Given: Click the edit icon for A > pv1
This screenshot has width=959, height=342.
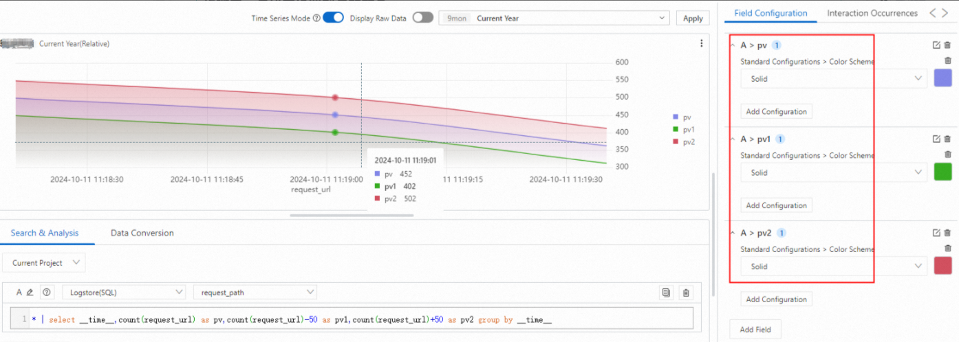Looking at the screenshot, I should [936, 139].
